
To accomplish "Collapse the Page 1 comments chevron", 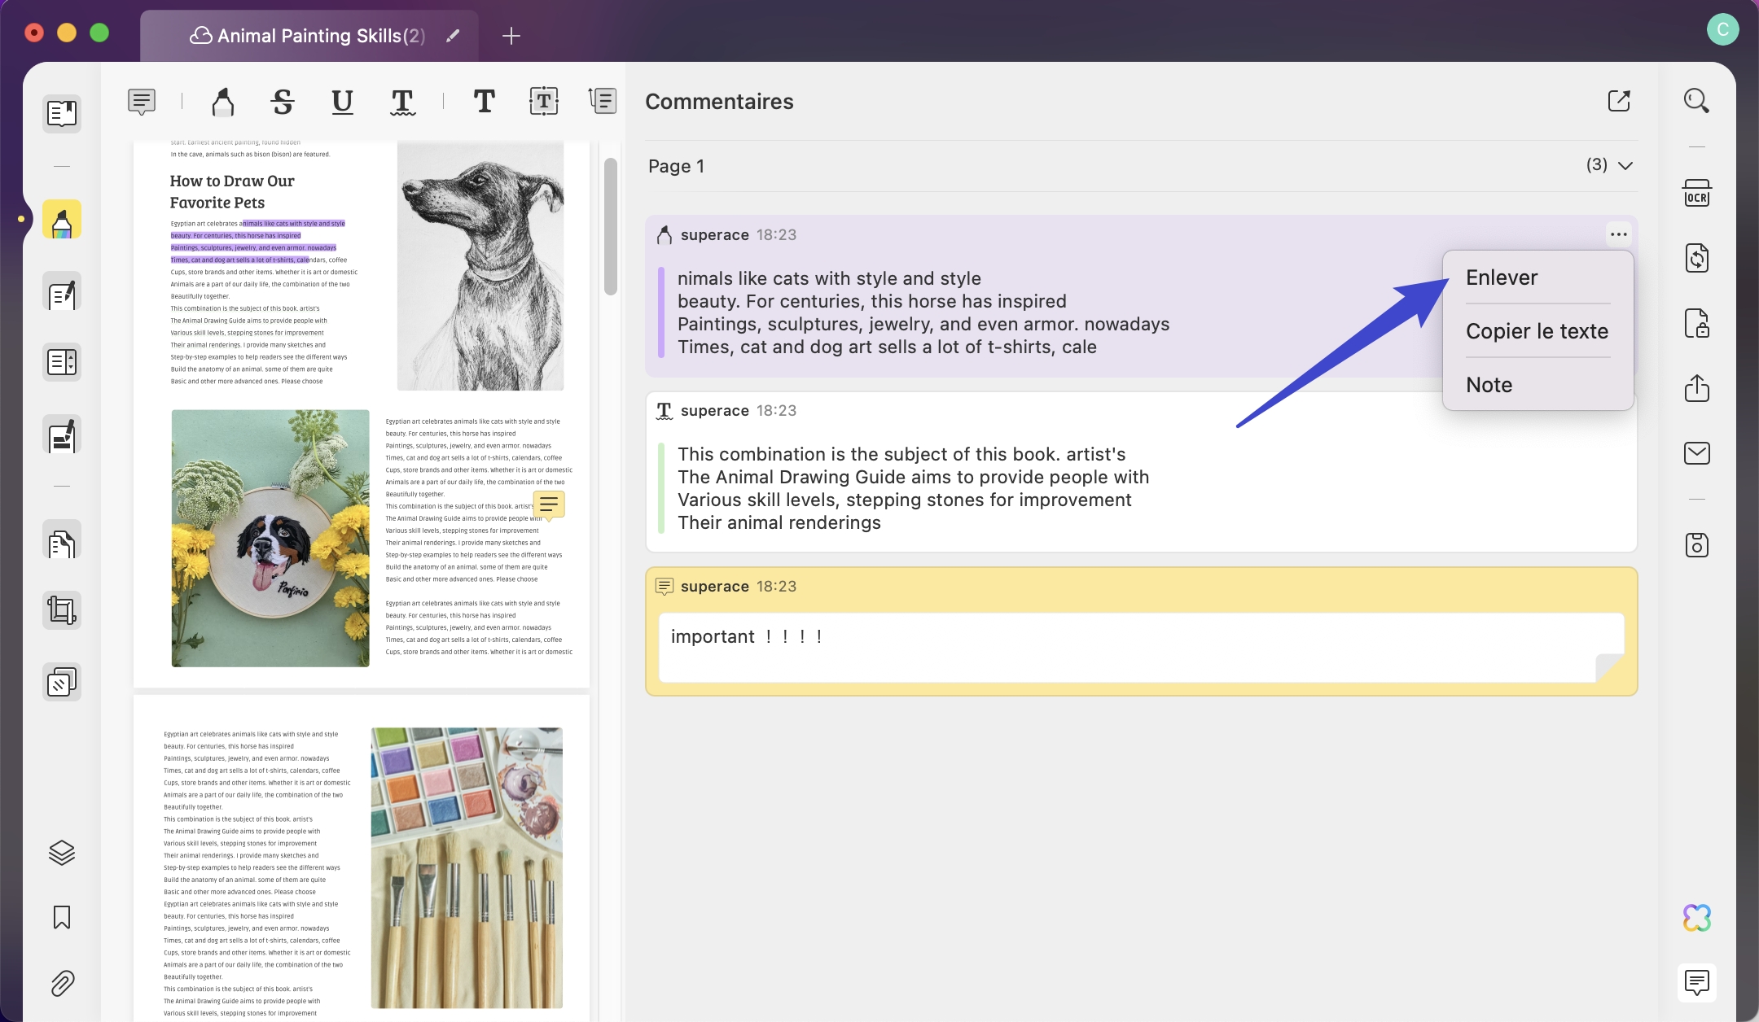I will (x=1625, y=166).
